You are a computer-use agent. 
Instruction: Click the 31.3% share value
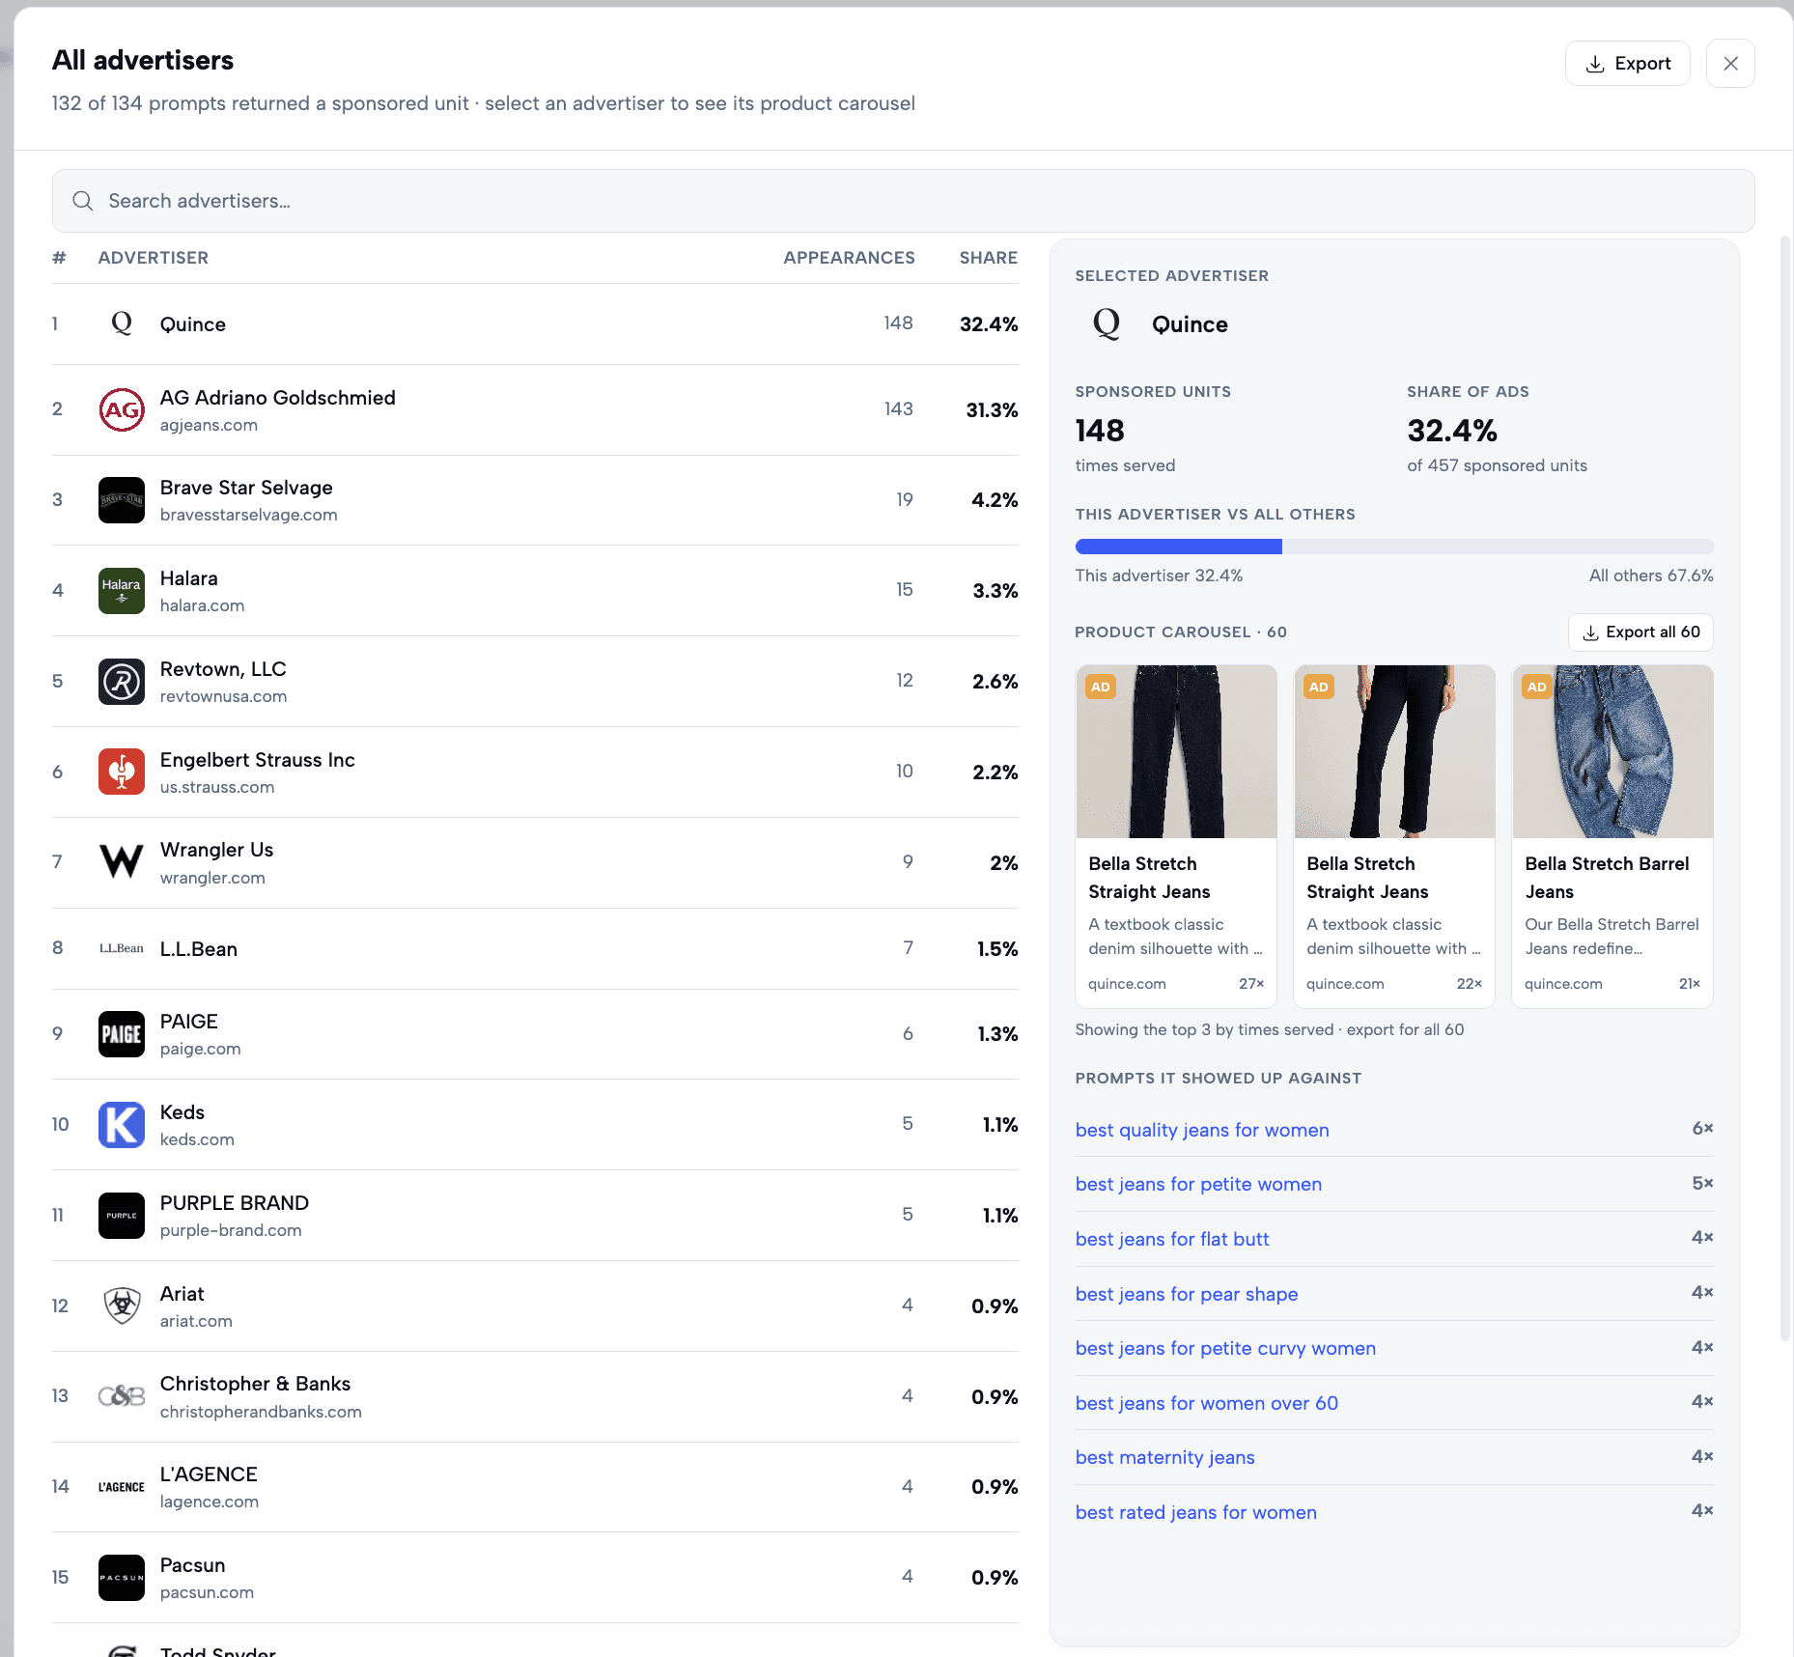tap(993, 410)
